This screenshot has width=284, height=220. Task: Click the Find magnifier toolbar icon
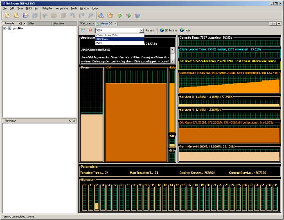tap(90, 16)
